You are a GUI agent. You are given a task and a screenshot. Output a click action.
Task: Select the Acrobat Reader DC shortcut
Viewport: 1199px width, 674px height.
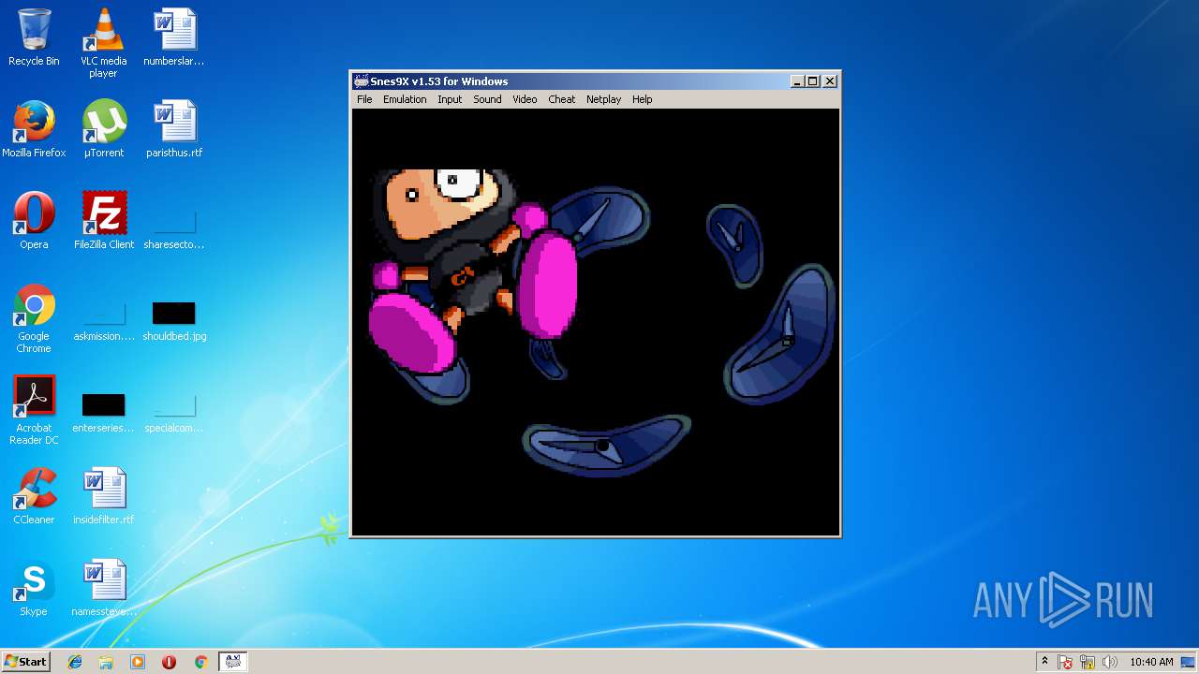click(34, 410)
